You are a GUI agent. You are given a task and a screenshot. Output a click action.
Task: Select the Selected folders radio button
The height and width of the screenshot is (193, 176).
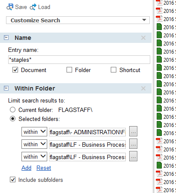click(12, 119)
